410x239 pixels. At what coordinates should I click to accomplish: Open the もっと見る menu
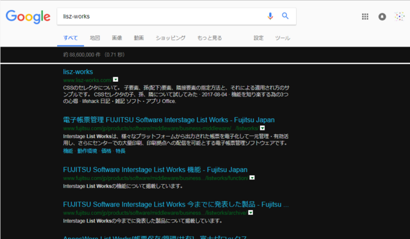pos(209,38)
